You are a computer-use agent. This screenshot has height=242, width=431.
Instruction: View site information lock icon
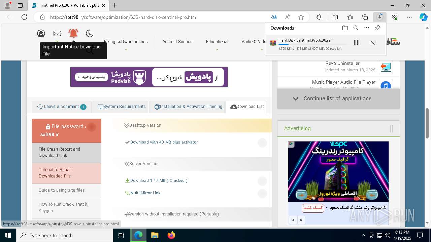click(x=42, y=17)
